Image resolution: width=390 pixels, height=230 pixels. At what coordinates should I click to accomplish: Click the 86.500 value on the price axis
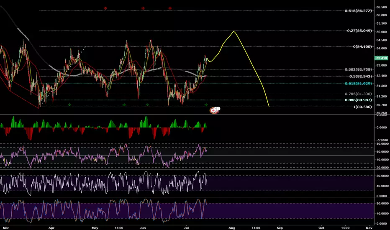(x=382, y=7)
